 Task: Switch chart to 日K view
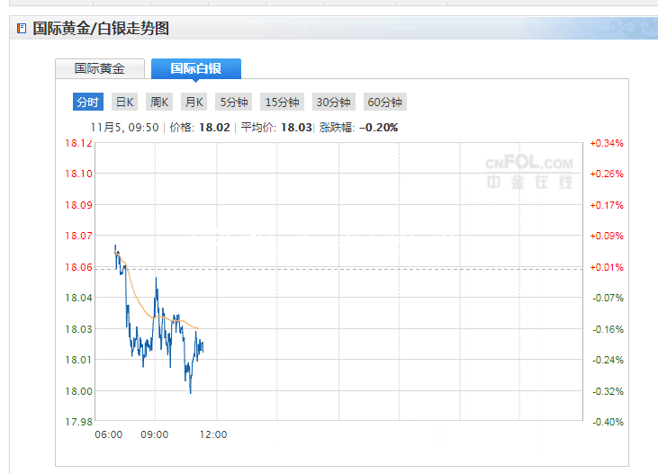(x=124, y=102)
